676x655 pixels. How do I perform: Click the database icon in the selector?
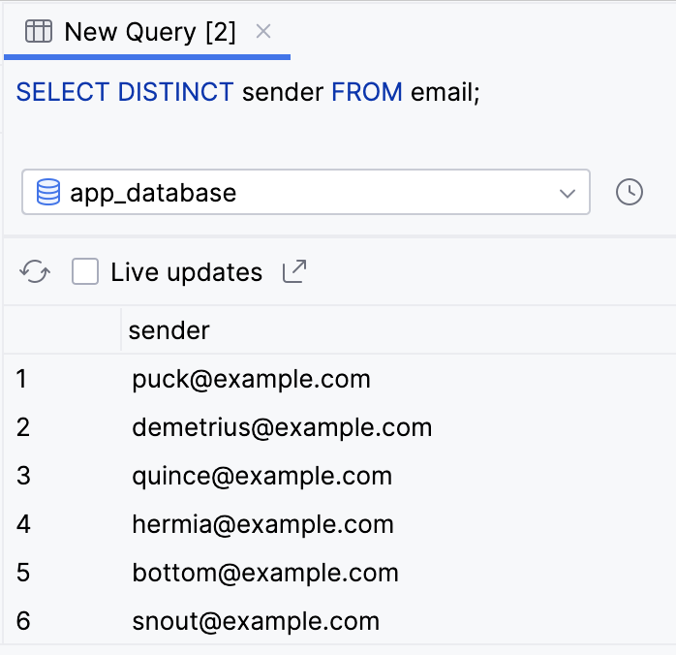pos(48,192)
